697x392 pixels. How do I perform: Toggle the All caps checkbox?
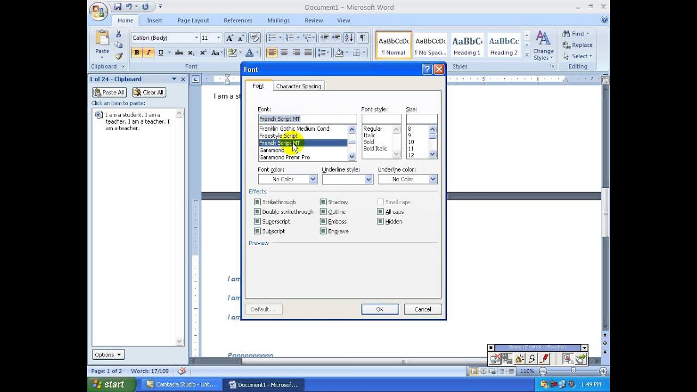pos(381,212)
